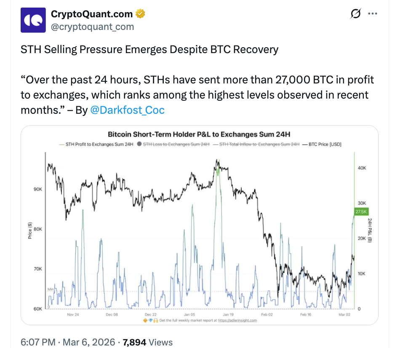Click the 7,894 Views count
Screen dimensions: 400x348
[147, 343]
